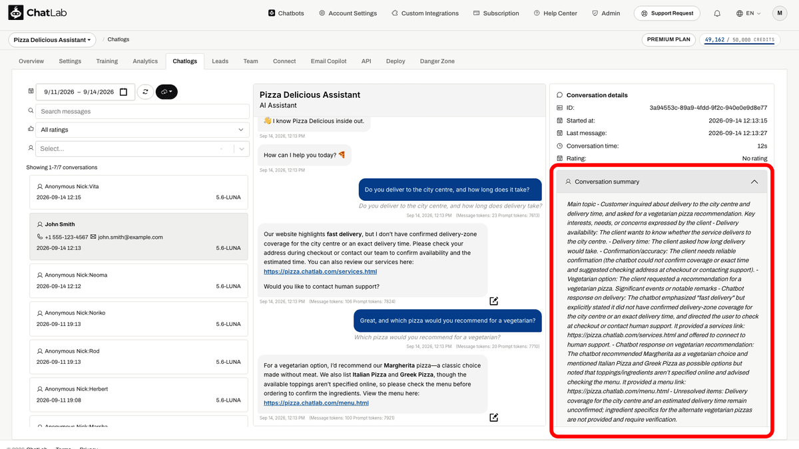Click the 49,162 / 50,000 credits indicator
This screenshot has height=449, width=799.
click(740, 40)
